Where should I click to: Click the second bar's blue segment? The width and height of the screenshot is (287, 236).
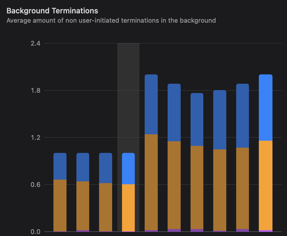tap(83, 167)
